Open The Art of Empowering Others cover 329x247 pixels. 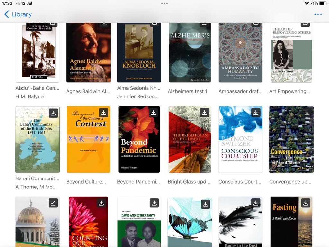pos(291,52)
